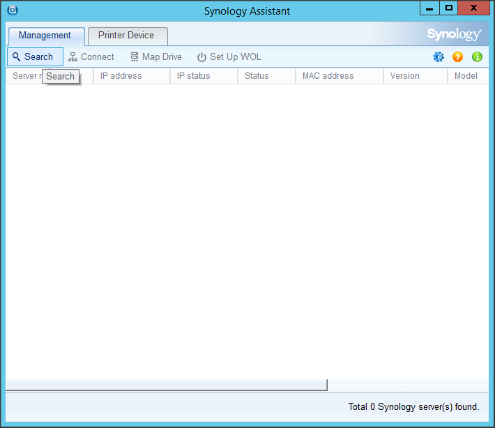Click the Synology Assistant title bar app icon
This screenshot has width=495, height=428.
(12, 10)
